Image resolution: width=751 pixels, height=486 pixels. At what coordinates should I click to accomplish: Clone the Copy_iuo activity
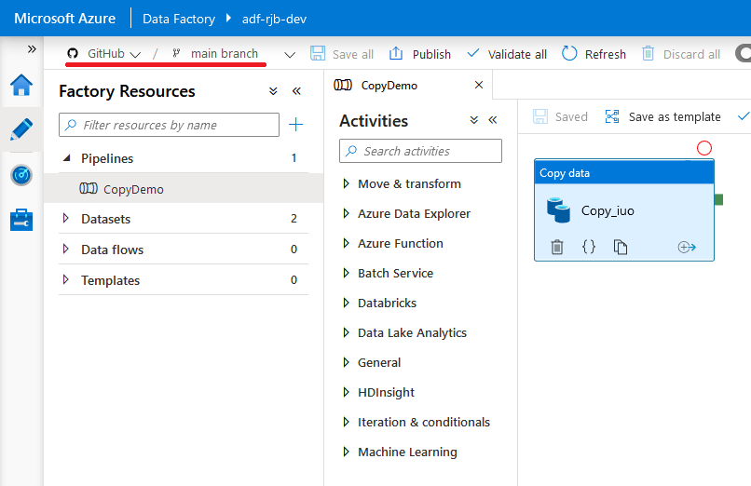click(x=621, y=247)
